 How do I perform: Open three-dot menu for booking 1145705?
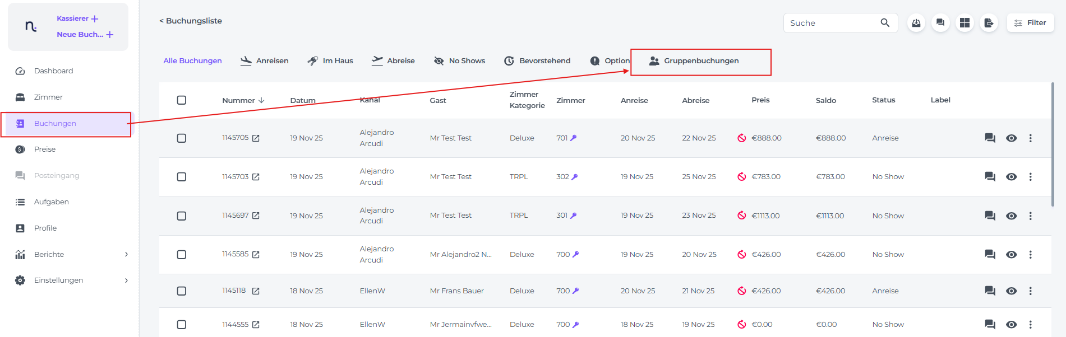pyautogui.click(x=1030, y=138)
